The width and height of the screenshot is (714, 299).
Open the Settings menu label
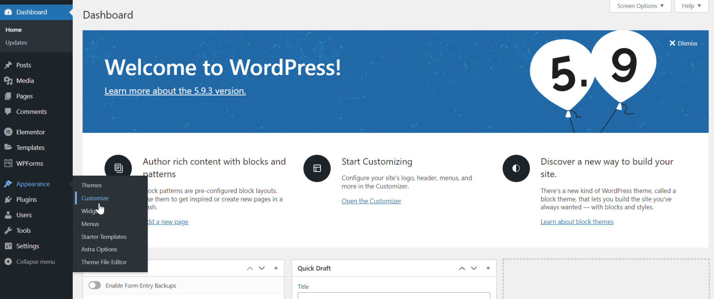coord(28,246)
